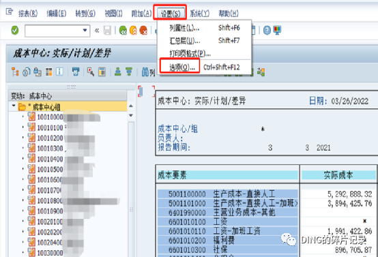Click the value 5,292,888.32
This screenshot has width=378, height=257.
click(349, 194)
